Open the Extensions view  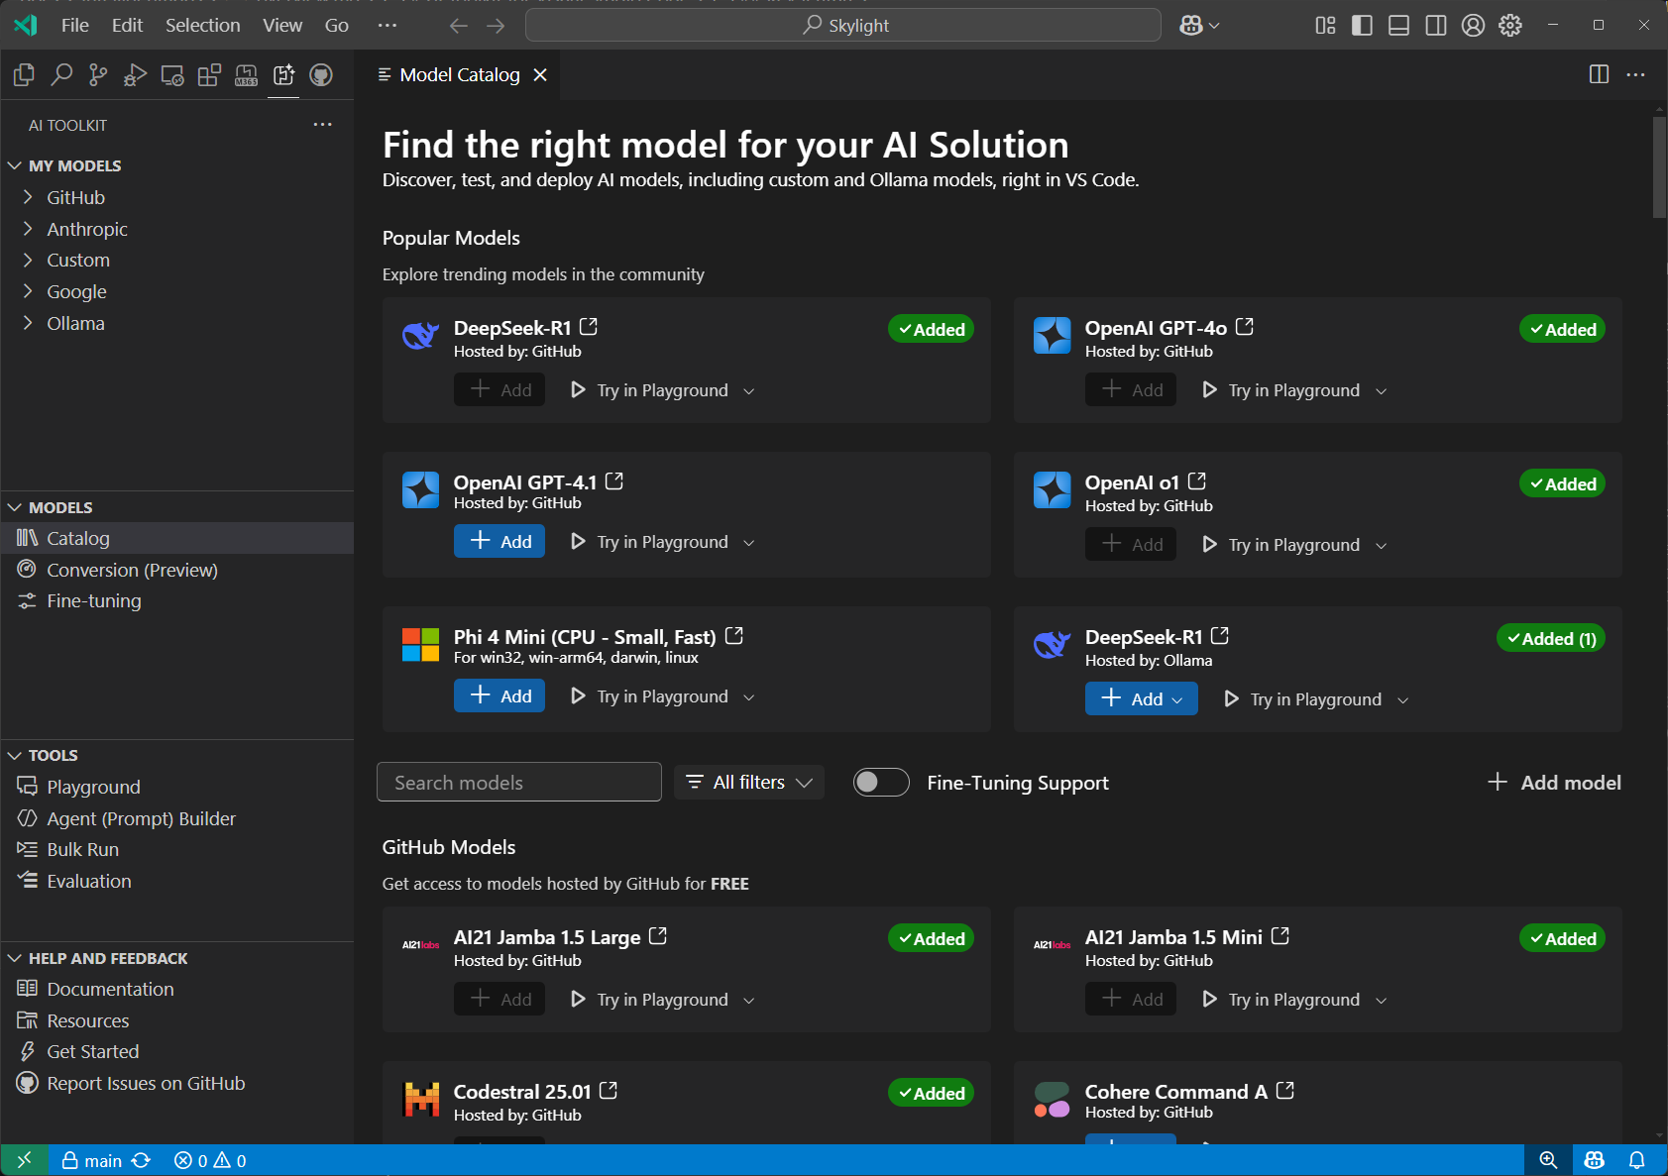pos(208,74)
